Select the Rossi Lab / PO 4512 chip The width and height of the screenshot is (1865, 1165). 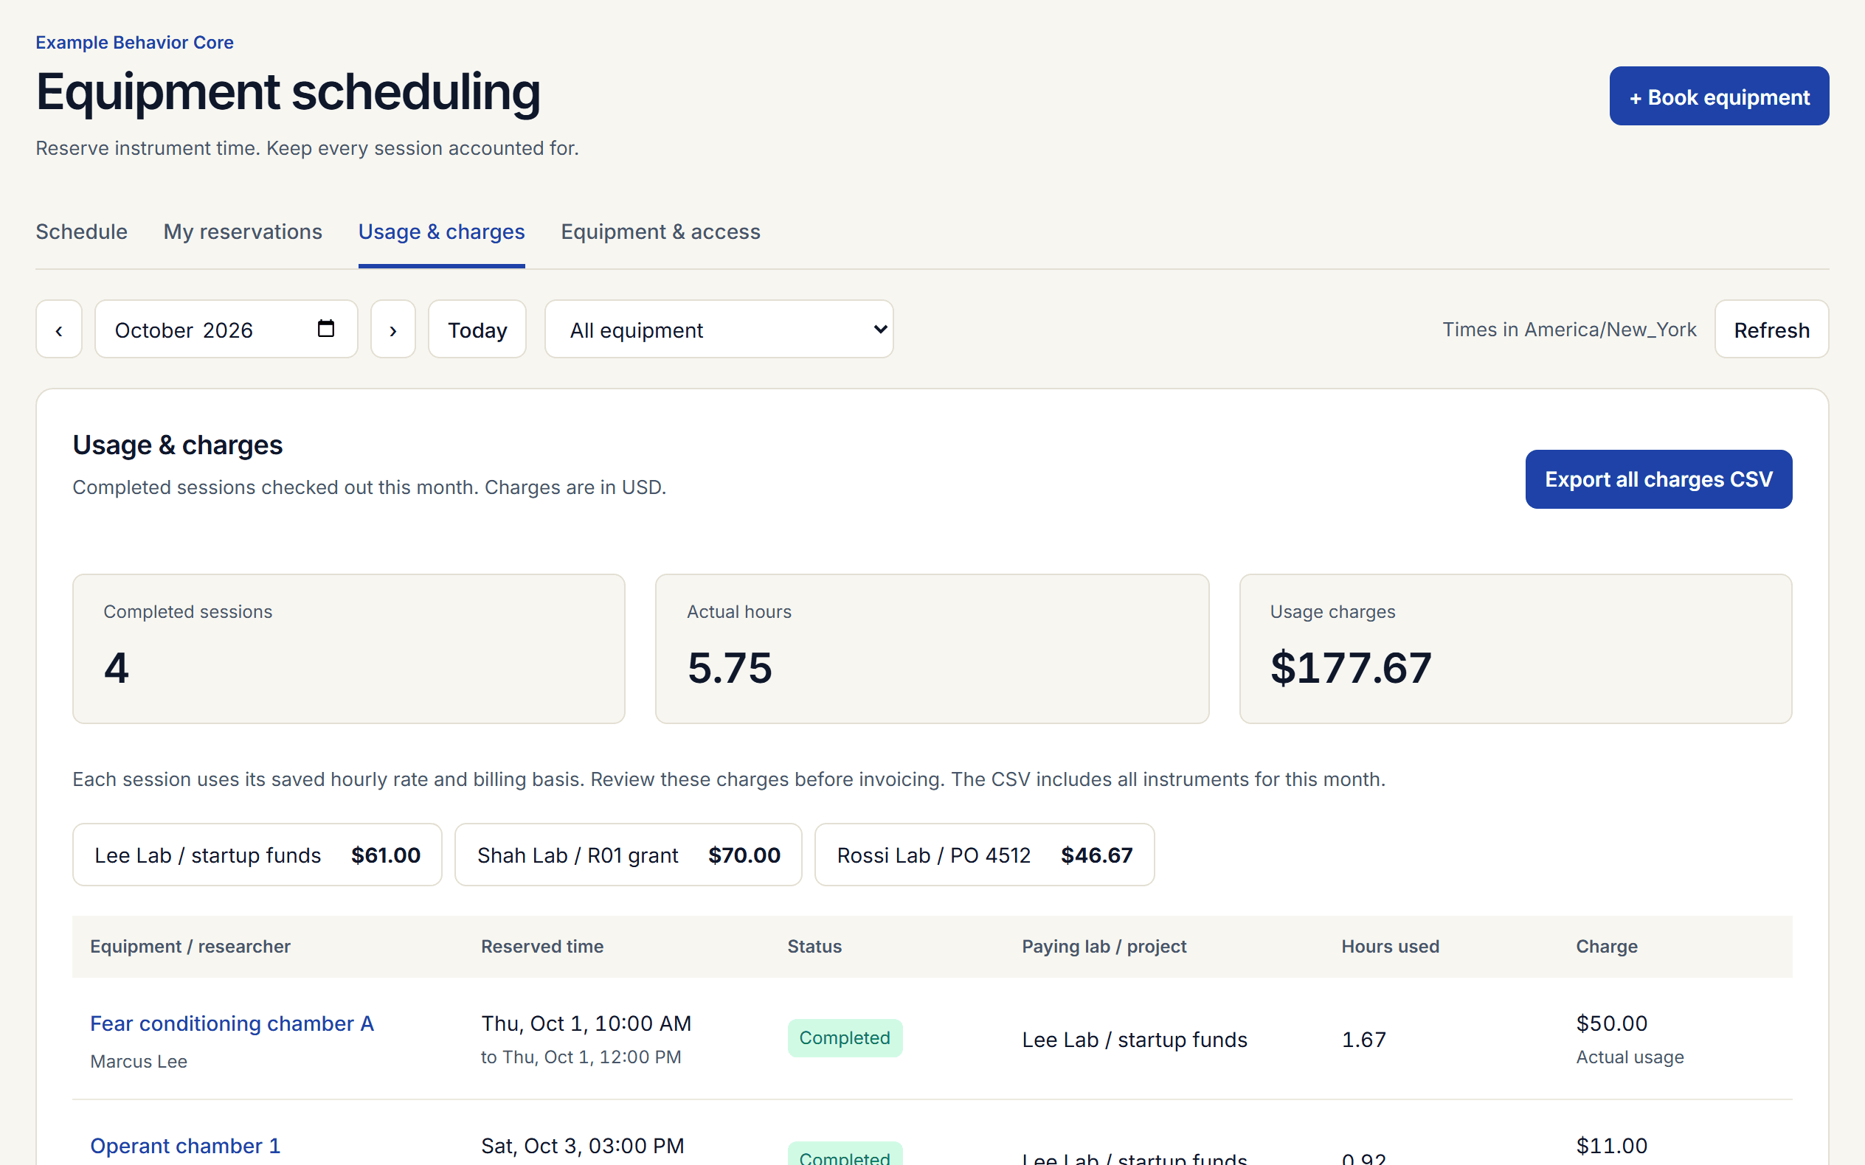(984, 855)
